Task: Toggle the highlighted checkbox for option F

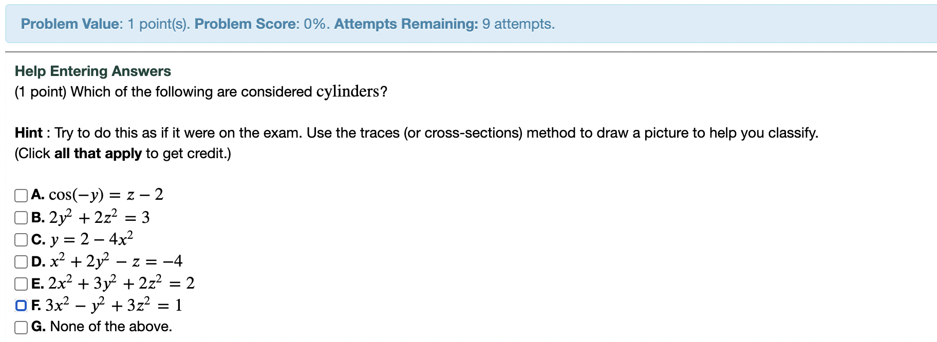Action: (x=21, y=305)
